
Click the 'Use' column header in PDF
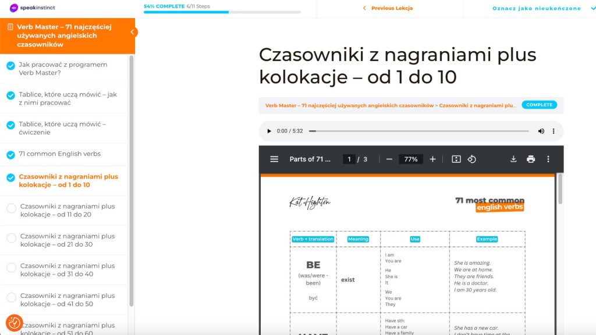pos(414,239)
